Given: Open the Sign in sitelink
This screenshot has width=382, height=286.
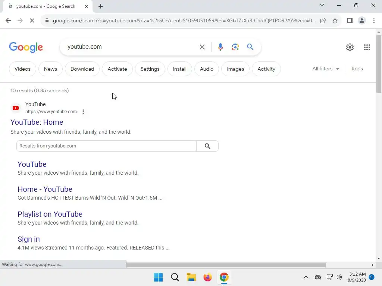Looking at the screenshot, I should point(28,239).
